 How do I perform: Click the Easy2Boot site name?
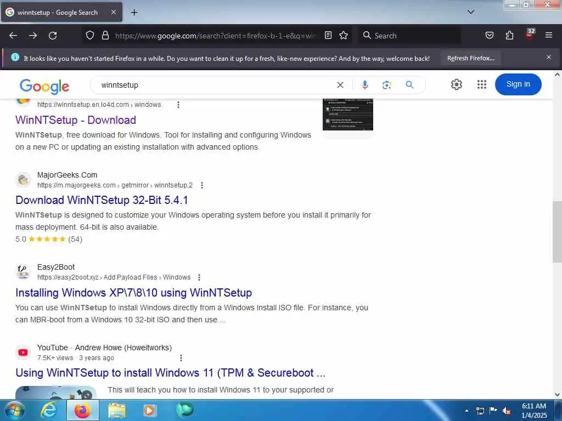pos(56,267)
